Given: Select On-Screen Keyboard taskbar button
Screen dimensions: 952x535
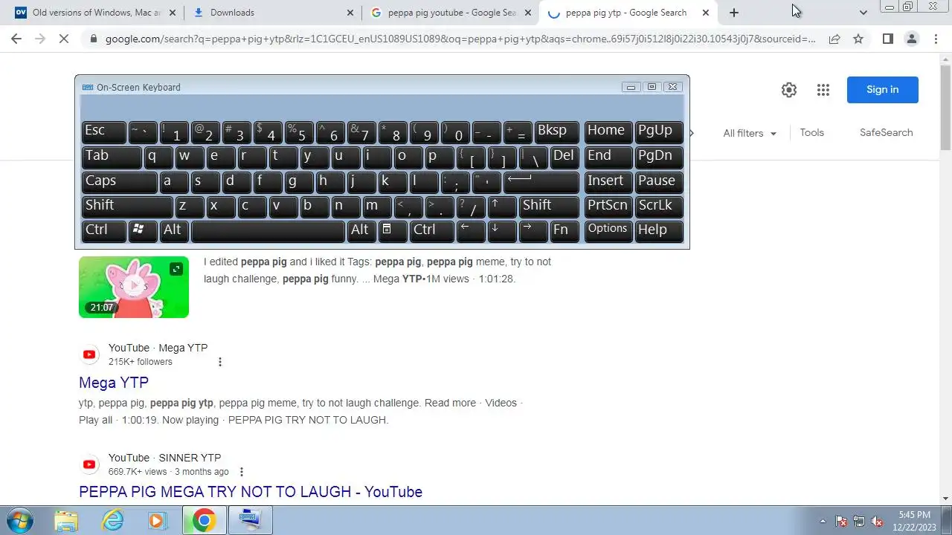Looking at the screenshot, I should (x=251, y=520).
